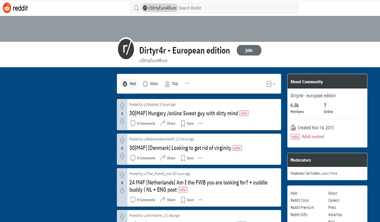Click the Reddit logo in header
380x222 pixels.
click(15, 8)
